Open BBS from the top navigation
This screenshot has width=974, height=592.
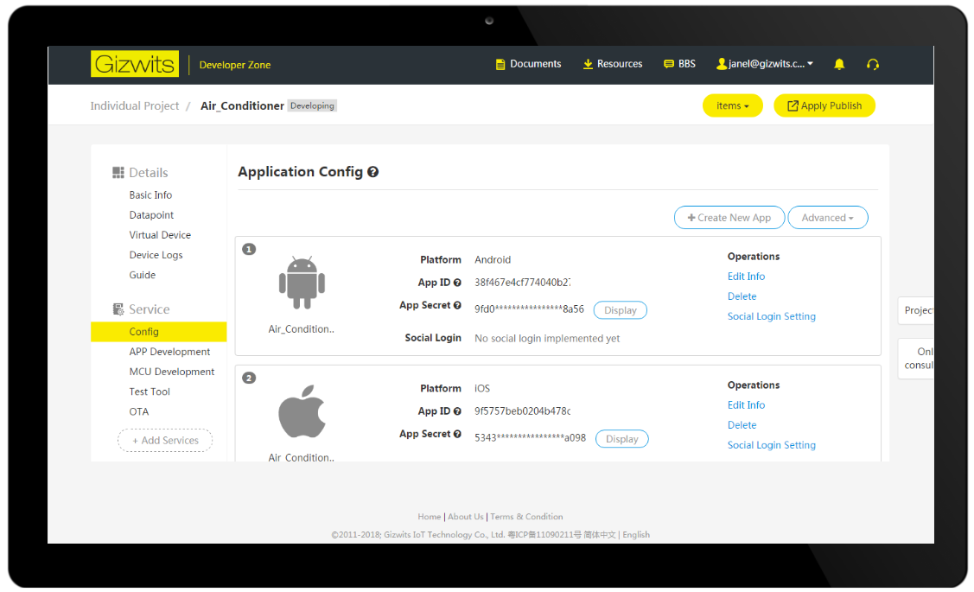coord(679,63)
